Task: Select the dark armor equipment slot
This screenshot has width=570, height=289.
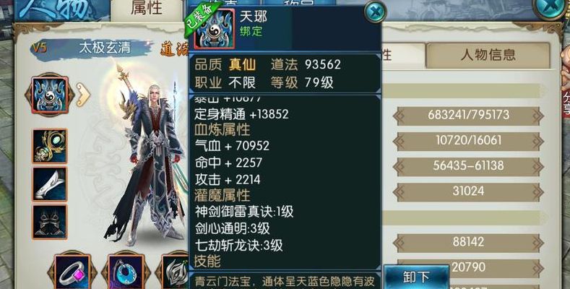Action: click(x=50, y=222)
